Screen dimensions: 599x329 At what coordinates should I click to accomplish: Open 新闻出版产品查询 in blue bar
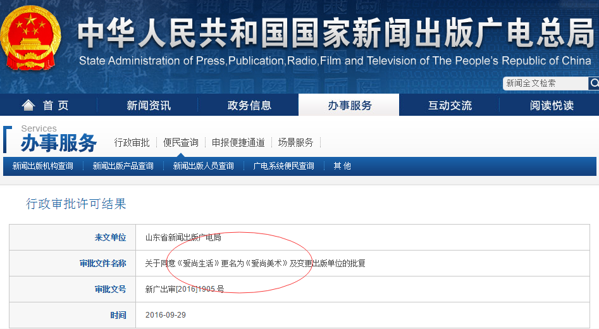click(x=123, y=166)
